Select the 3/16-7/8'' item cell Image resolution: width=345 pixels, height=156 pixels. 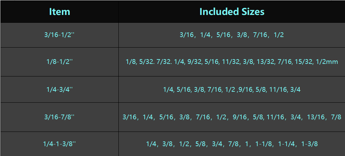pyautogui.click(x=60, y=117)
